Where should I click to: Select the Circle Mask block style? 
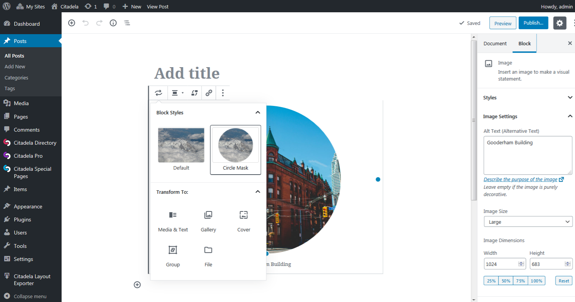coord(236,150)
